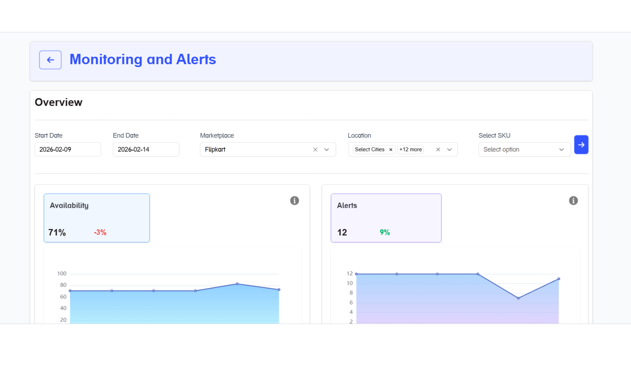631x368 pixels.
Task: Clear the Flipkart marketplace selection
Action: [x=315, y=150]
